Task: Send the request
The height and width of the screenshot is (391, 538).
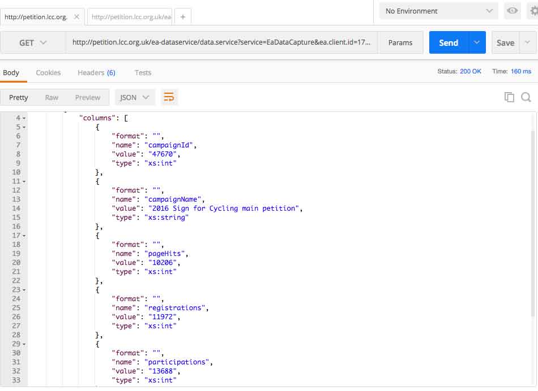Action: coord(449,42)
